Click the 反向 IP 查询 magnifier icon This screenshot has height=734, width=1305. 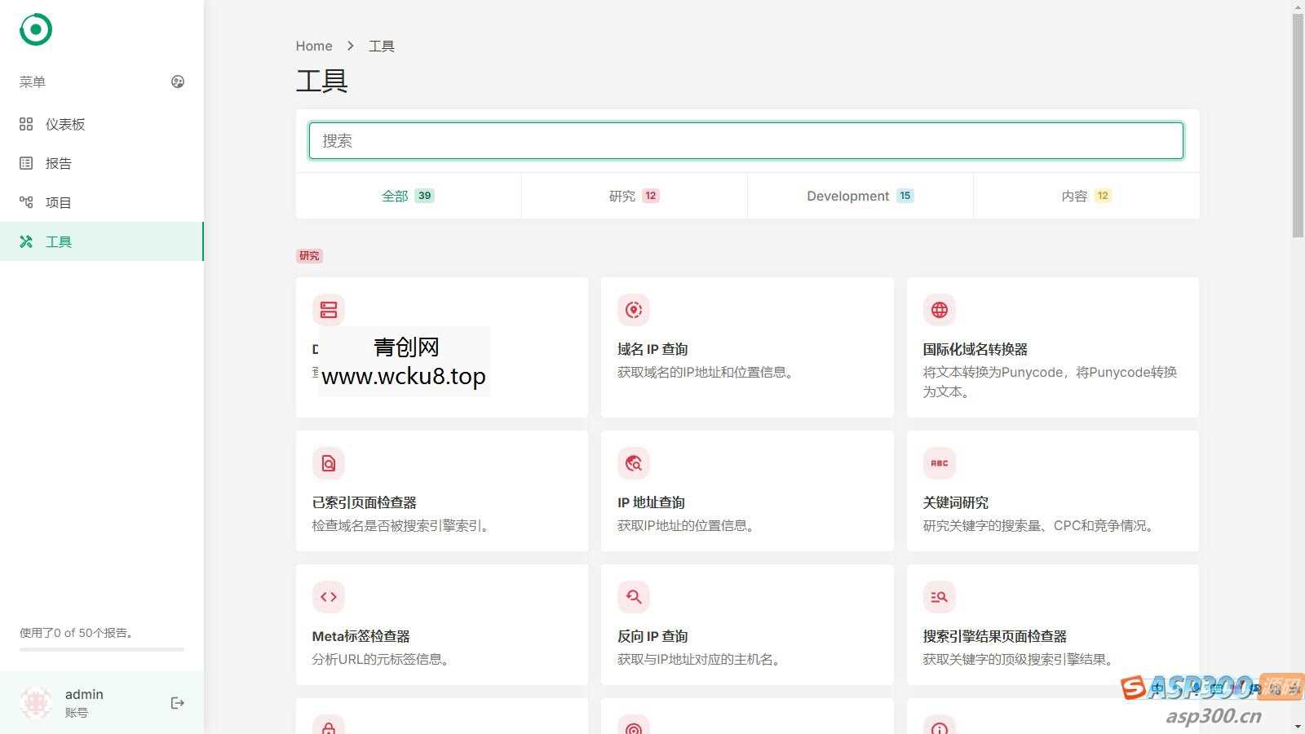634,597
